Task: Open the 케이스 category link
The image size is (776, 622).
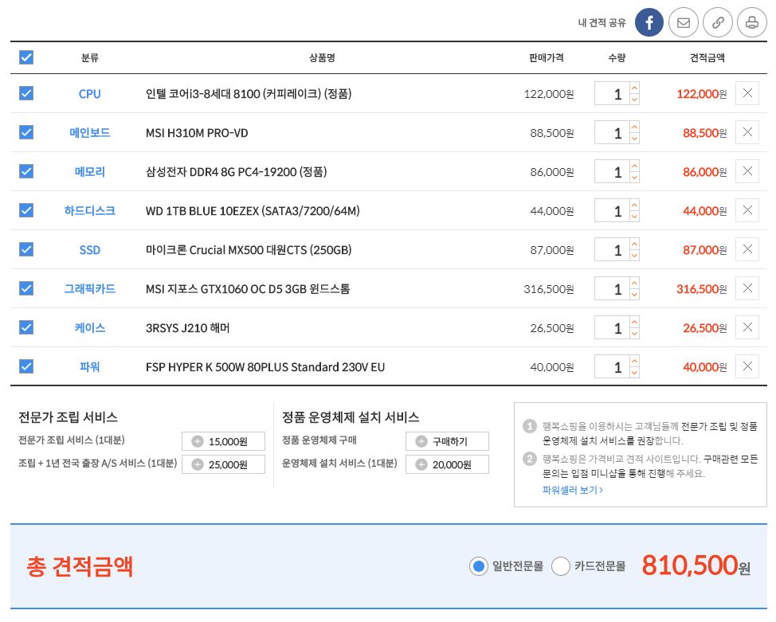Action: [89, 327]
